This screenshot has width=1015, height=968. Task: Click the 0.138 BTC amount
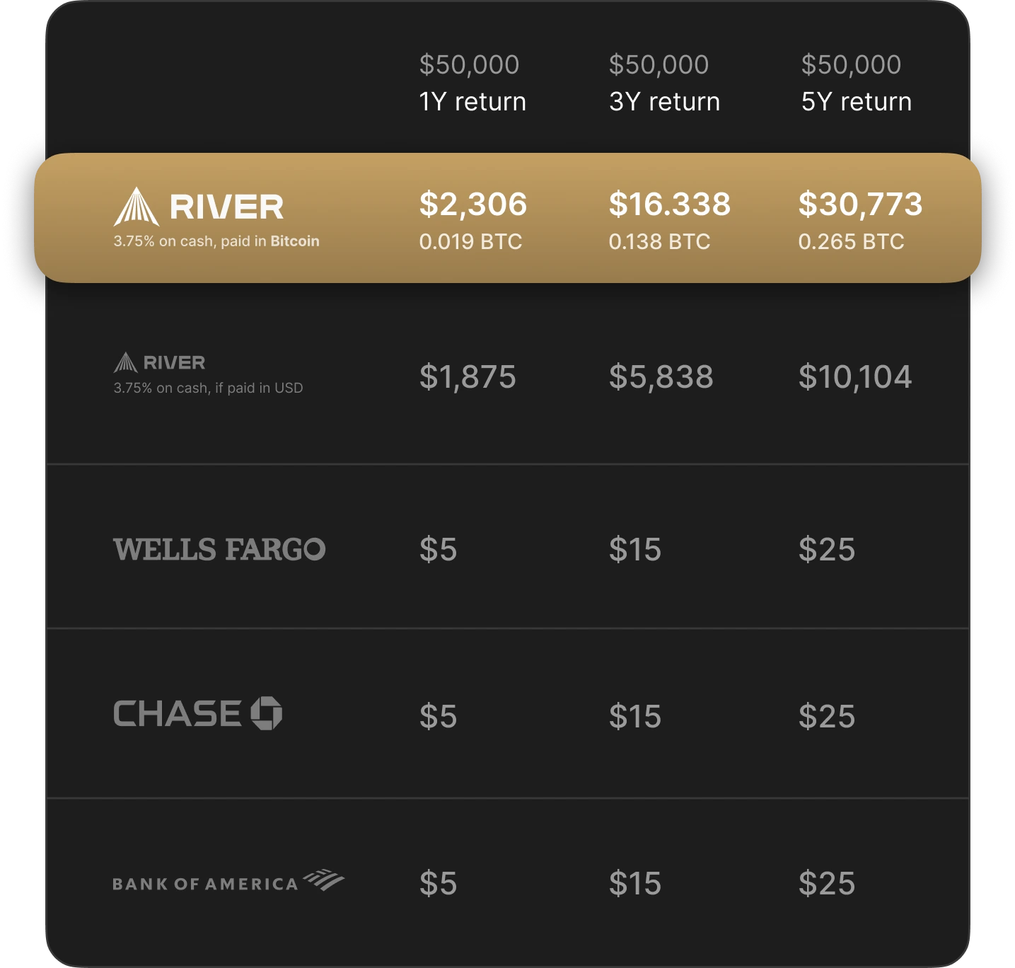click(x=659, y=242)
